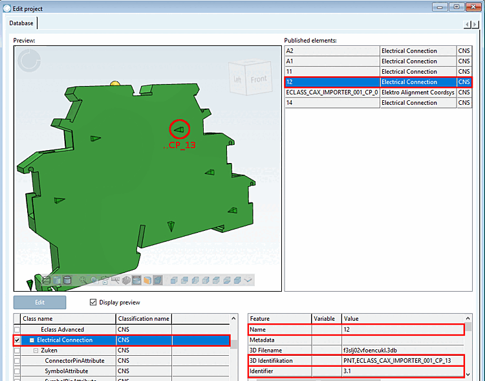Open the view options dropdown chevron in preview toolbar
This screenshot has width=485, height=381.
click(x=248, y=280)
